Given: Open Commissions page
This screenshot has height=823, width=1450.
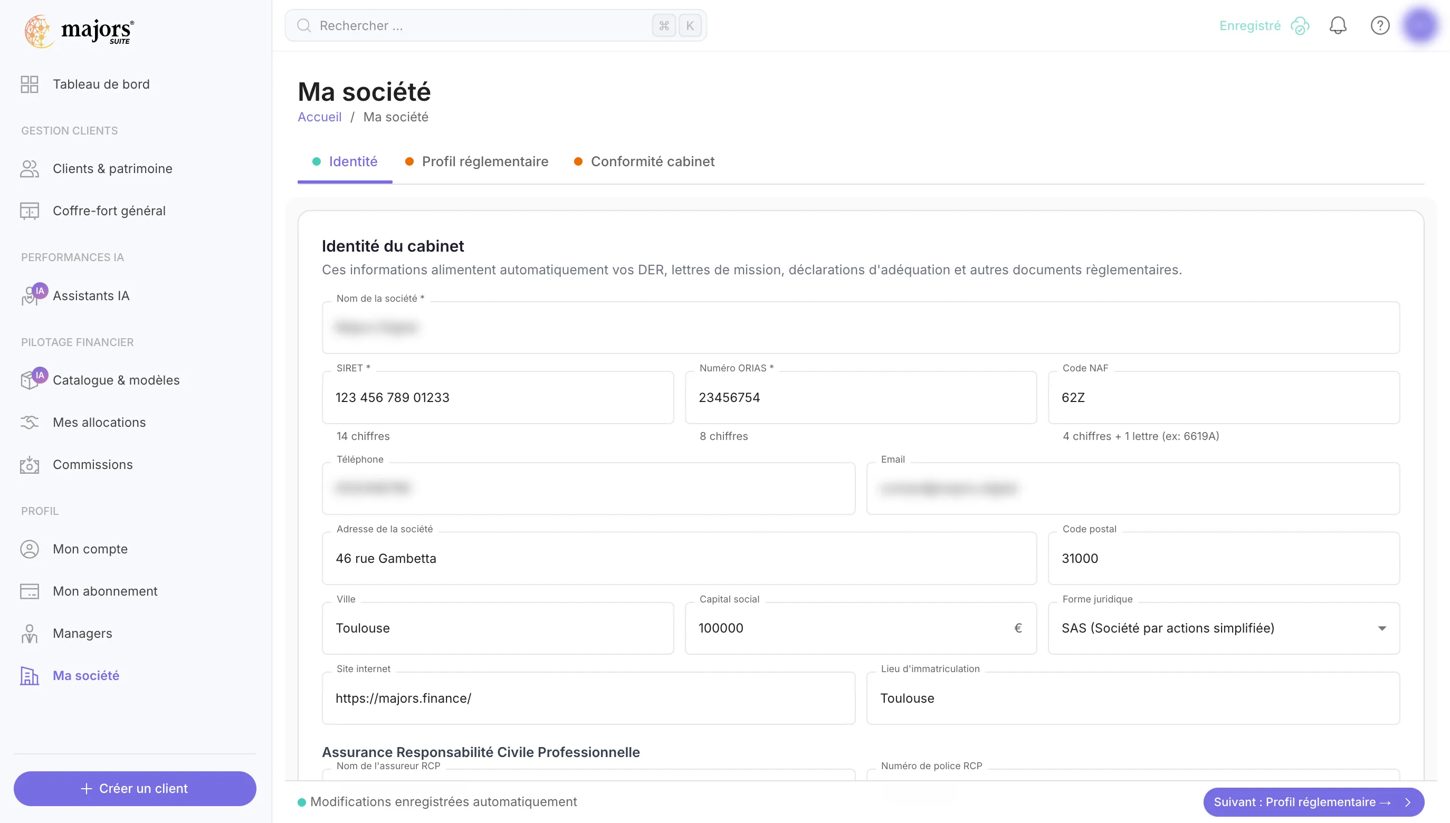Looking at the screenshot, I should pyautogui.click(x=93, y=465).
